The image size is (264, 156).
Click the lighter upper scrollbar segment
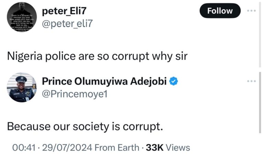(x=260, y=34)
